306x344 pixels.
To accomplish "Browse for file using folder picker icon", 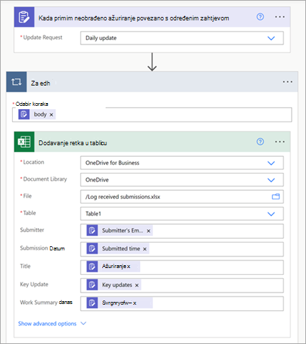I will tap(276, 197).
